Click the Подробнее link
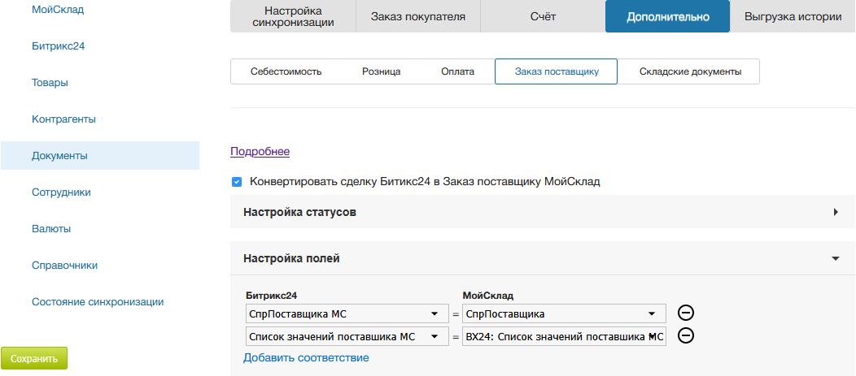This screenshot has width=856, height=376. pos(260,151)
